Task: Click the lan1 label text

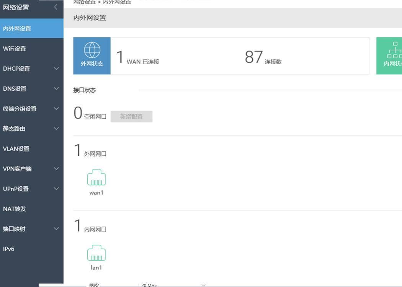Action: (96, 267)
